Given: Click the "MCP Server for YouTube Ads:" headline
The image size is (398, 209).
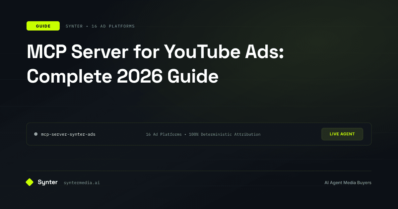Looking at the screenshot, I should tap(155, 53).
